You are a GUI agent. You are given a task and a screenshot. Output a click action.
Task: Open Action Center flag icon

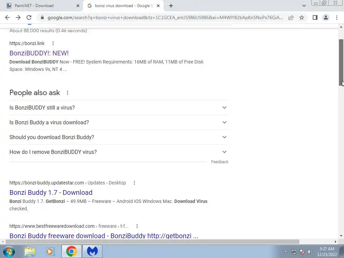302,252
